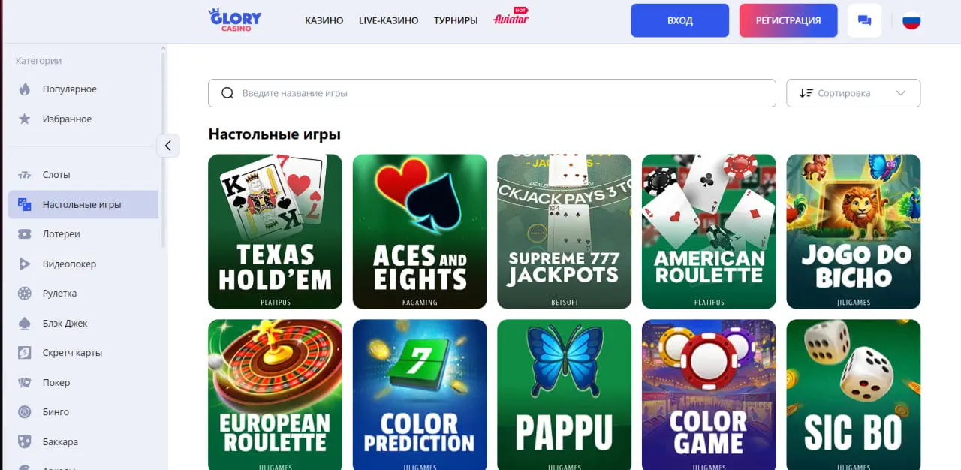Focus the game name search field
The height and width of the screenshot is (470, 961).
coord(492,93)
